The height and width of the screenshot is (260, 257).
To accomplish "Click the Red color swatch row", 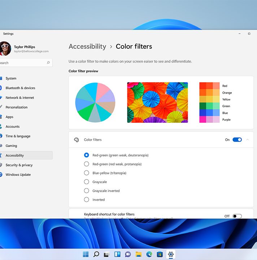I will pyautogui.click(x=215, y=86).
